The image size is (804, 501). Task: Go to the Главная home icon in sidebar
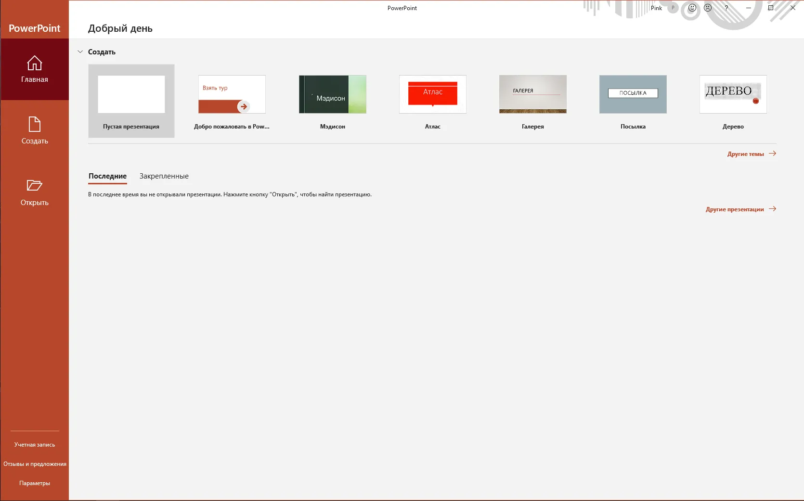click(x=35, y=63)
